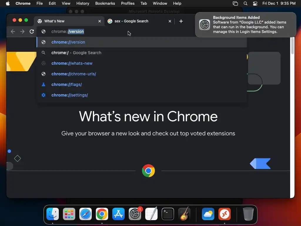Open the Edit menu
This screenshot has height=226, width=301.
(52, 4)
